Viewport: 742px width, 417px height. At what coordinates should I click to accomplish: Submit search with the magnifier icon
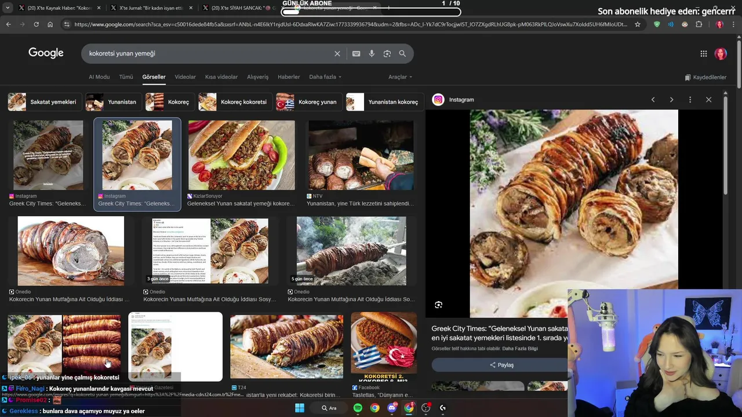[x=402, y=53]
